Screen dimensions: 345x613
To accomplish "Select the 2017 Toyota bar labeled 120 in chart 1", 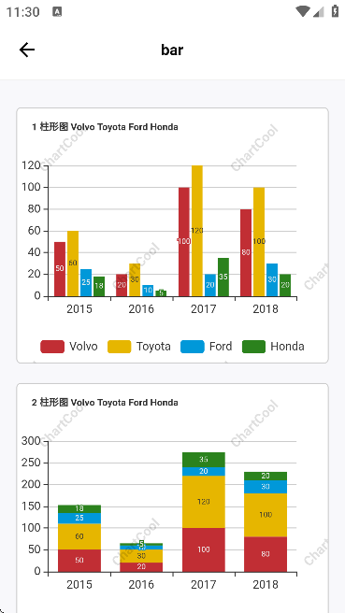I will [x=197, y=231].
